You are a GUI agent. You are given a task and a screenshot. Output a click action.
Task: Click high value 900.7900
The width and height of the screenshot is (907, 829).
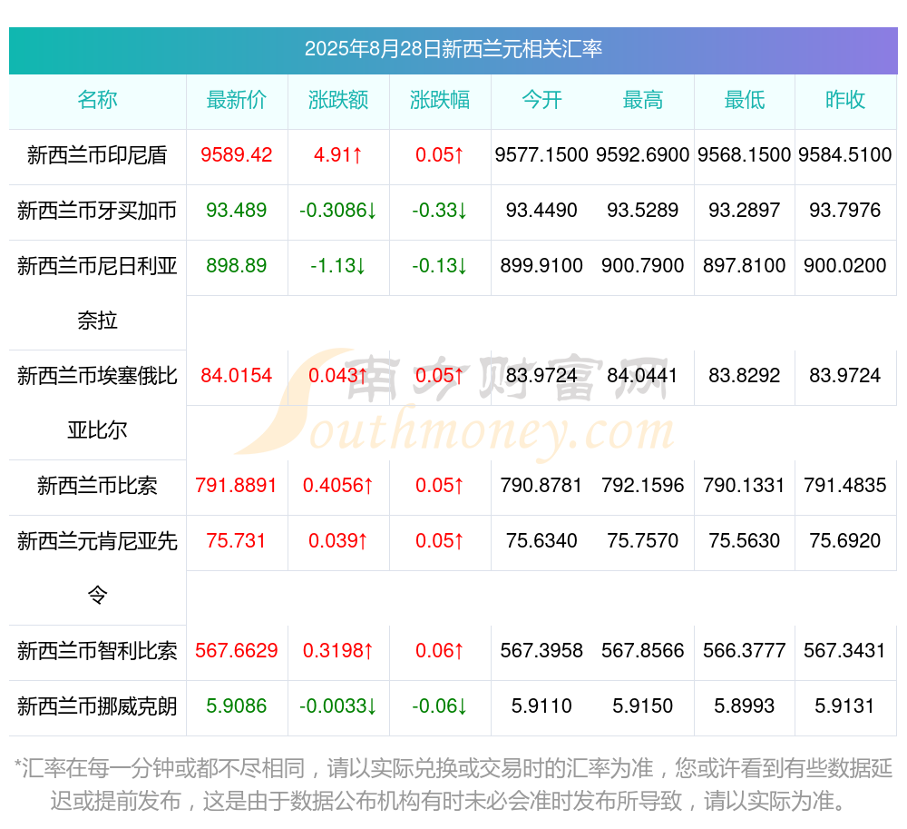click(x=643, y=266)
